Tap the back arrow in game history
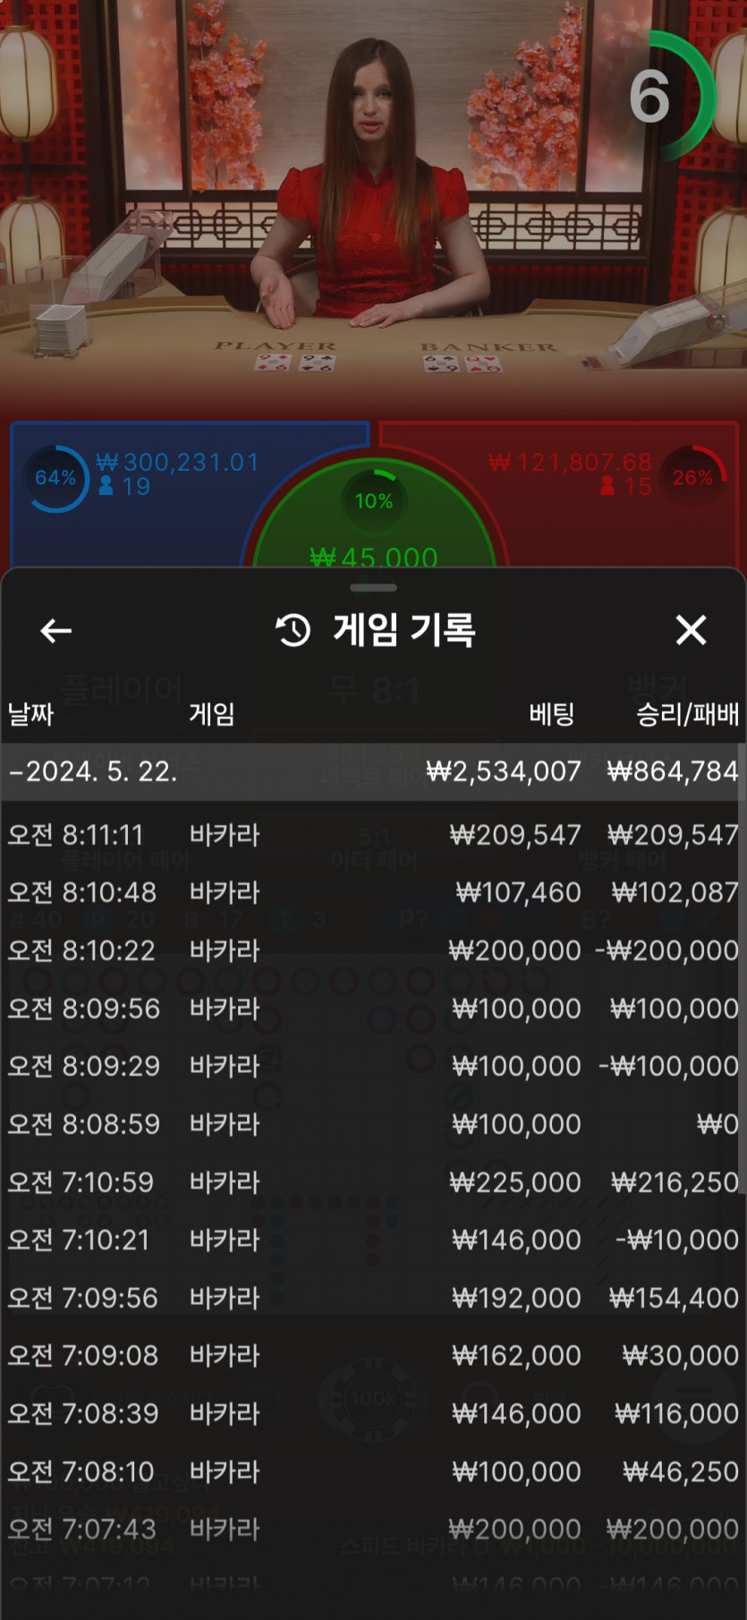The image size is (747, 1620). [55, 631]
